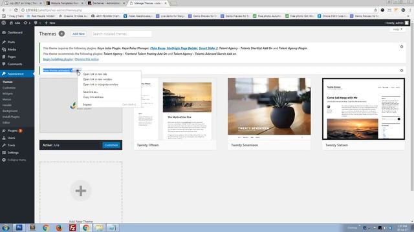Open the Editor submenu item

6,122
